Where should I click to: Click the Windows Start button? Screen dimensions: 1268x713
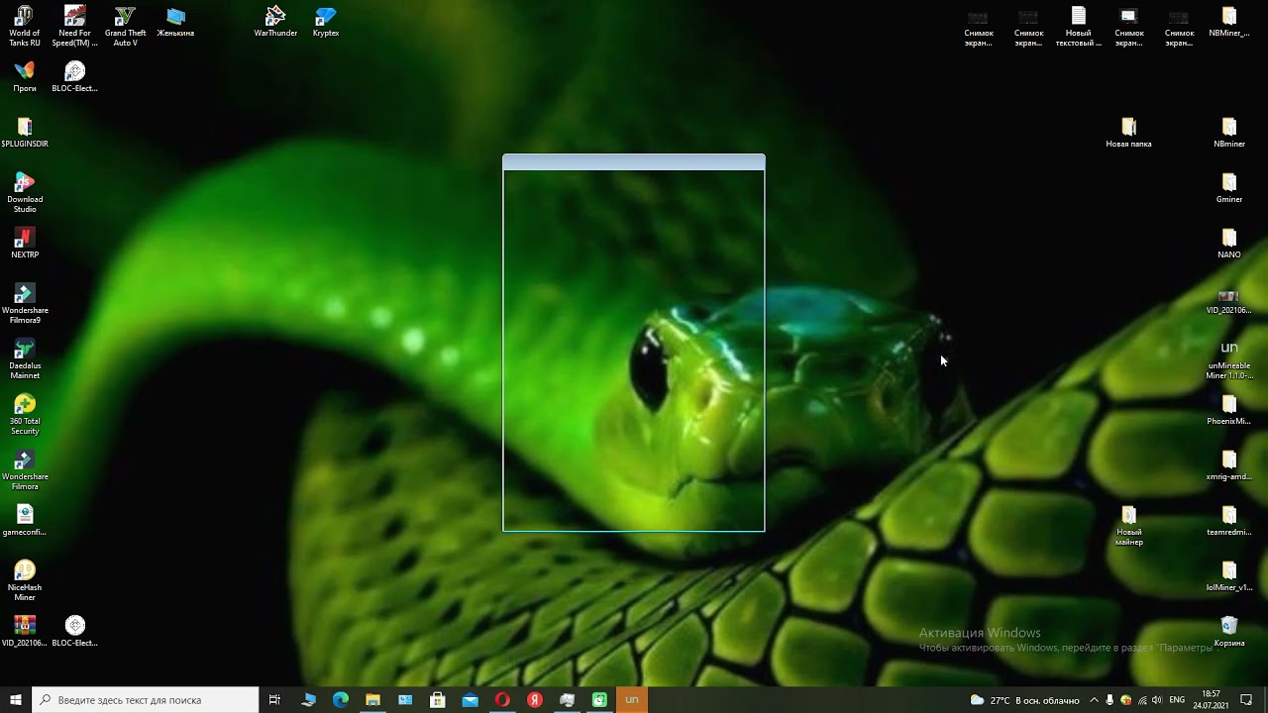pos(16,700)
